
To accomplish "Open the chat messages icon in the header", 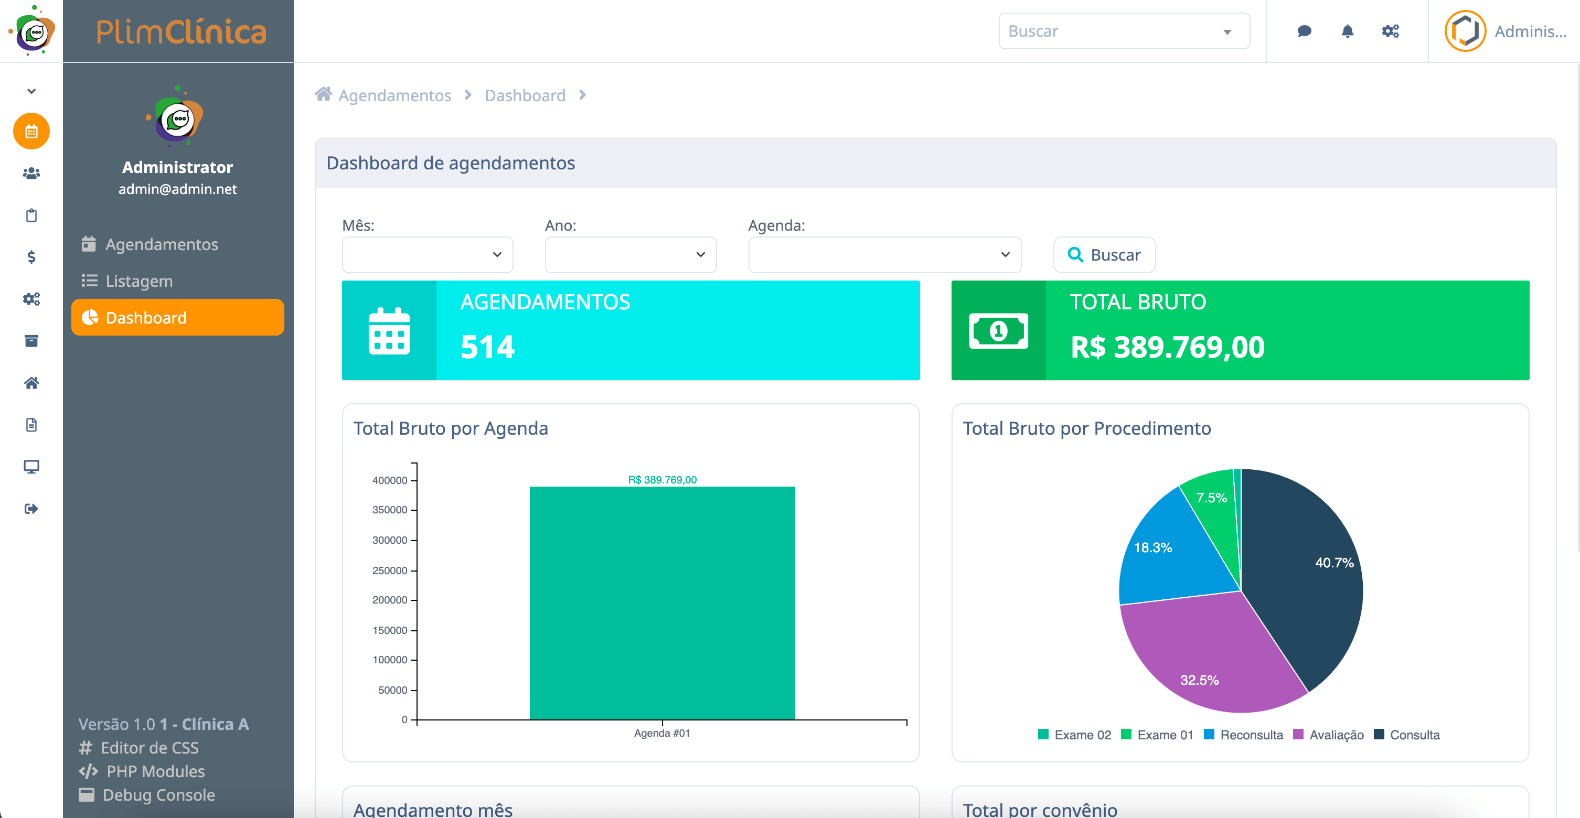I will (x=1304, y=31).
